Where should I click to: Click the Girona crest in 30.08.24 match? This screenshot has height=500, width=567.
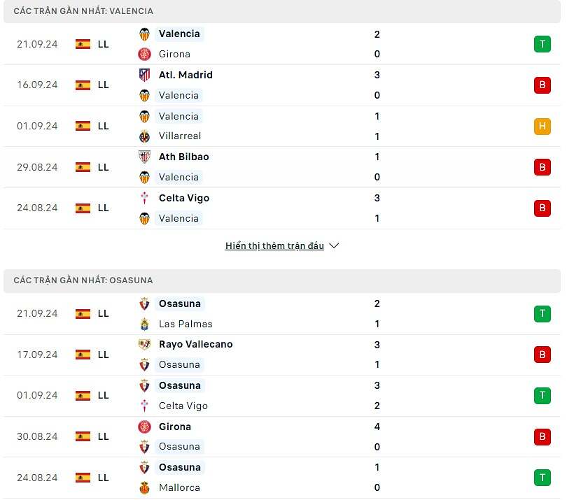tap(144, 427)
